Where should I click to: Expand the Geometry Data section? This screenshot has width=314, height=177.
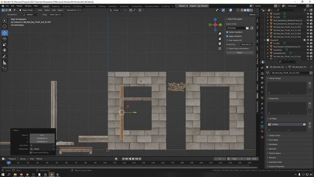click(x=275, y=162)
